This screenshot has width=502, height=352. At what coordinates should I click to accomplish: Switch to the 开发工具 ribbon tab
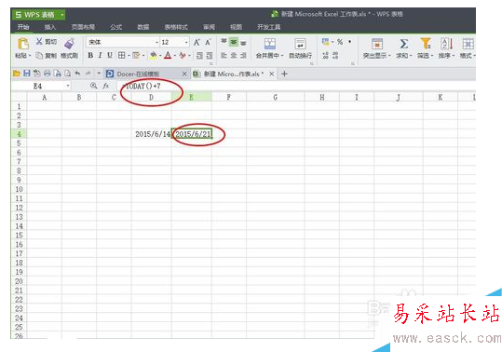coord(268,27)
